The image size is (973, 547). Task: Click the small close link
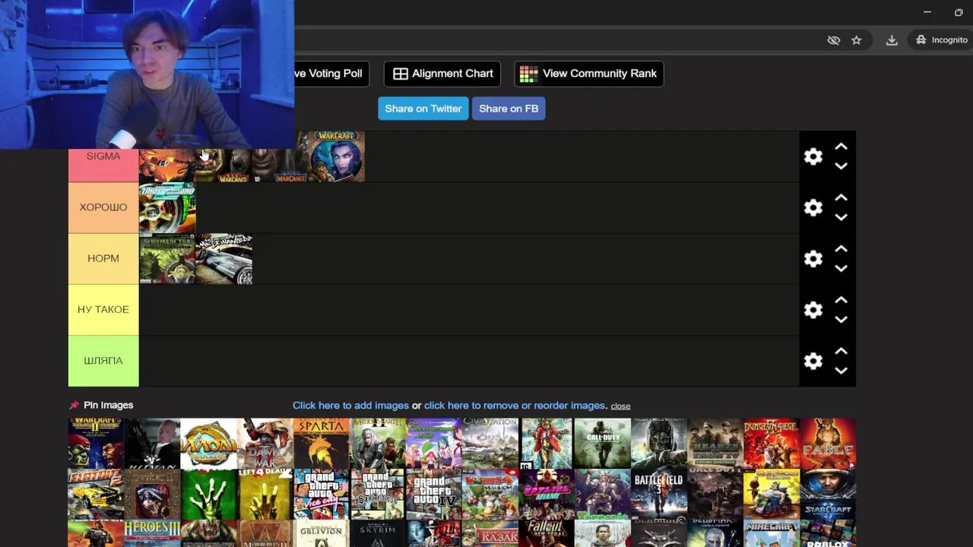point(620,406)
